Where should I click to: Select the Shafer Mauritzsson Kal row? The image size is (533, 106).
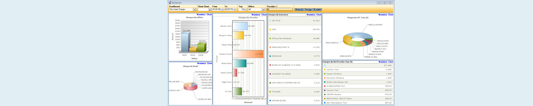tap(358, 82)
